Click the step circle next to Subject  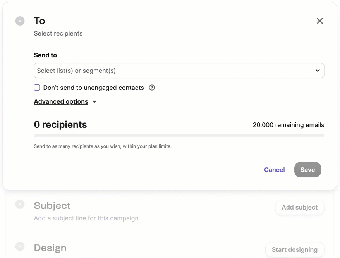pyautogui.click(x=20, y=204)
